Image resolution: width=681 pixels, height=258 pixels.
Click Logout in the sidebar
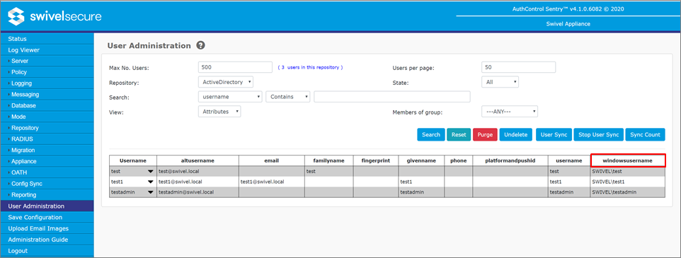tap(47, 251)
